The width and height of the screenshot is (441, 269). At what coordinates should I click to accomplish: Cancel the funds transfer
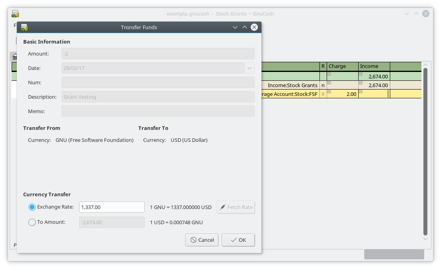202,240
